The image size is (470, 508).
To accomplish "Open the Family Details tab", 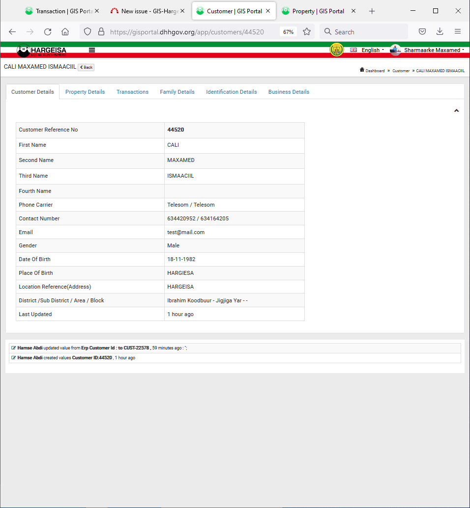I will (x=177, y=92).
